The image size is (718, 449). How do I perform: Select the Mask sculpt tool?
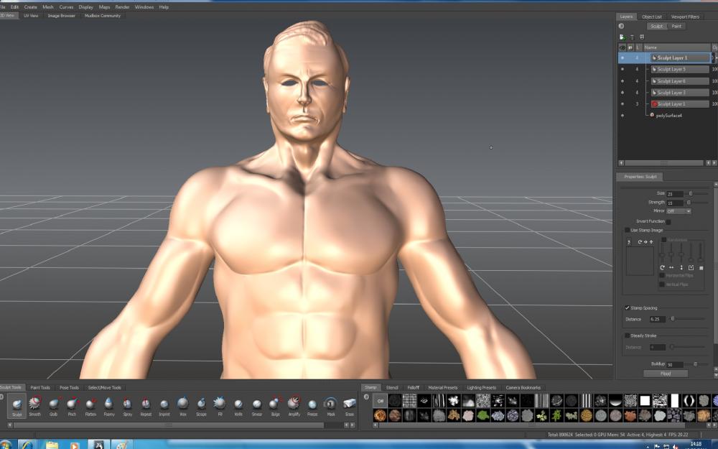(330, 406)
